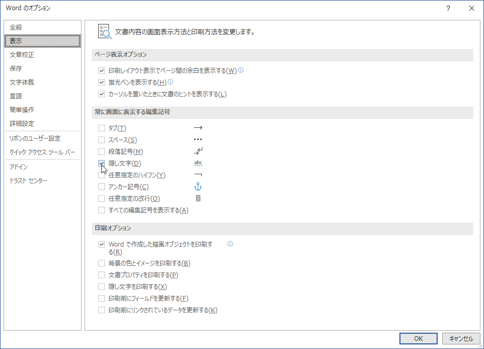484x349 pixels.
Task: Uncheck 蛍光ペンを表示する
Action: pos(101,83)
